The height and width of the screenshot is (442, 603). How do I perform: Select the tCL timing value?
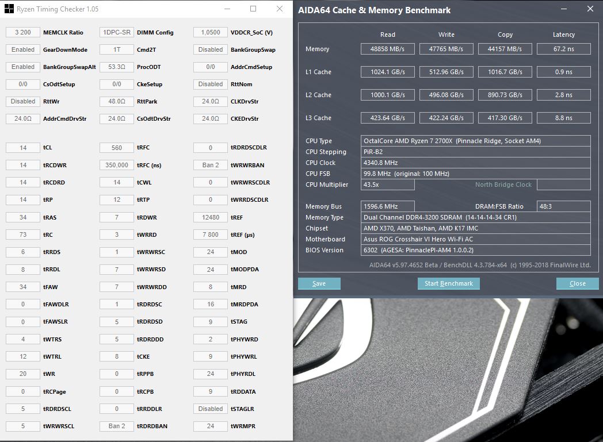click(23, 148)
